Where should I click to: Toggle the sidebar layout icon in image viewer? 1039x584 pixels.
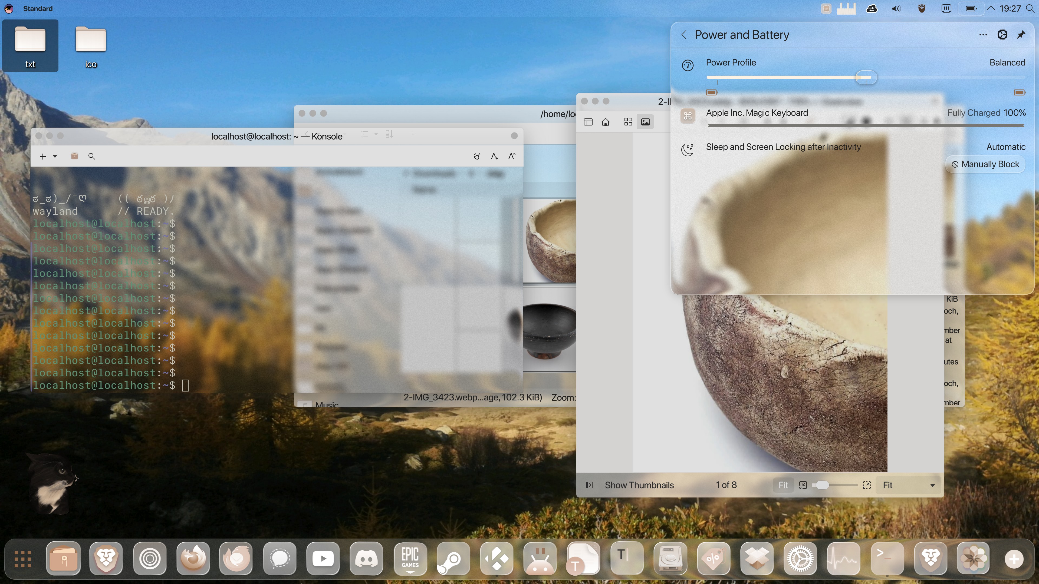588,122
